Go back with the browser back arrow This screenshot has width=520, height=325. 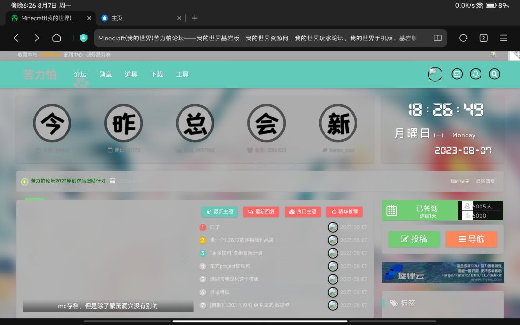16,38
